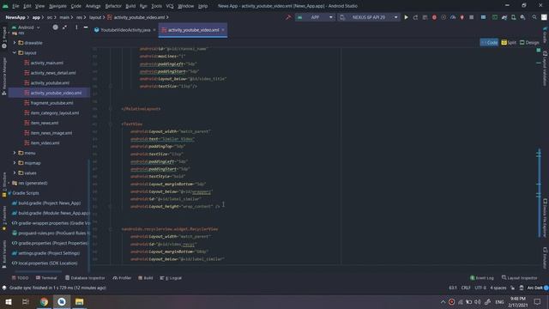549x309 pixels.
Task: Click the app breadcrumb in navigation bar
Action: pos(36,17)
